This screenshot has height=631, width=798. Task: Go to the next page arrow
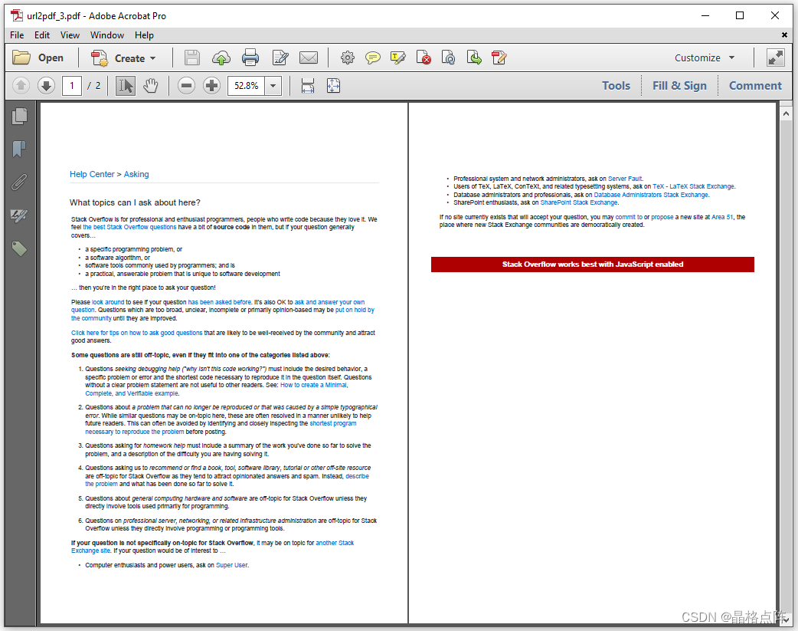(x=46, y=86)
